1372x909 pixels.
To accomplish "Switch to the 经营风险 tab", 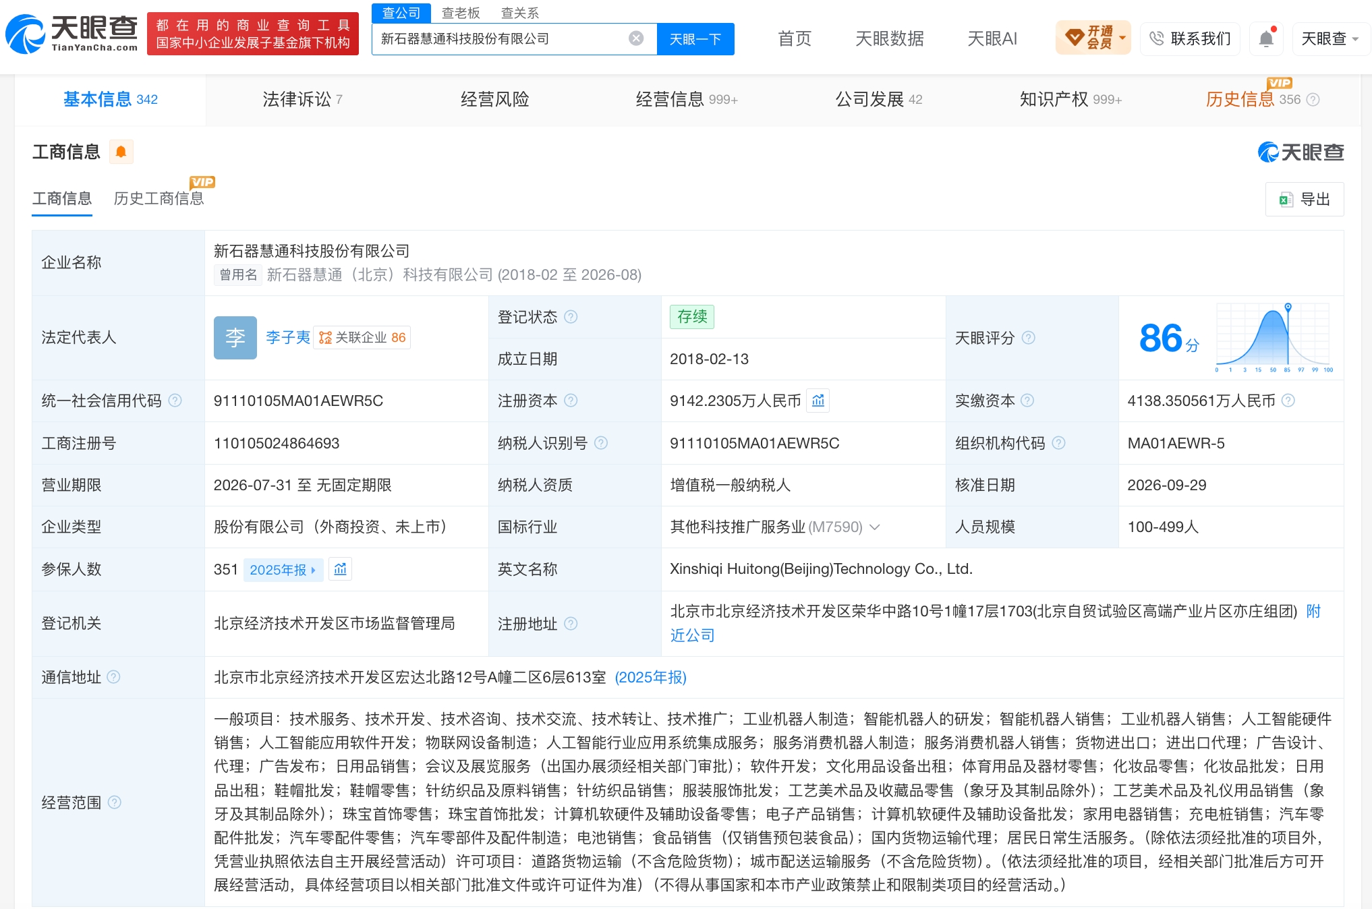I will [x=494, y=99].
